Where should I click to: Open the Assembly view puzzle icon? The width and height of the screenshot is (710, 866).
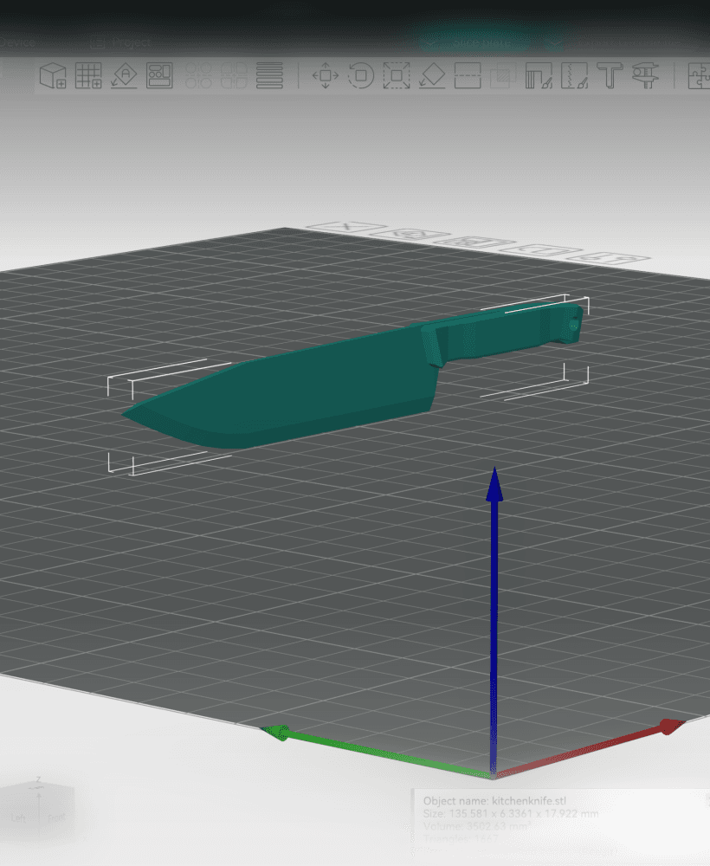pos(699,75)
